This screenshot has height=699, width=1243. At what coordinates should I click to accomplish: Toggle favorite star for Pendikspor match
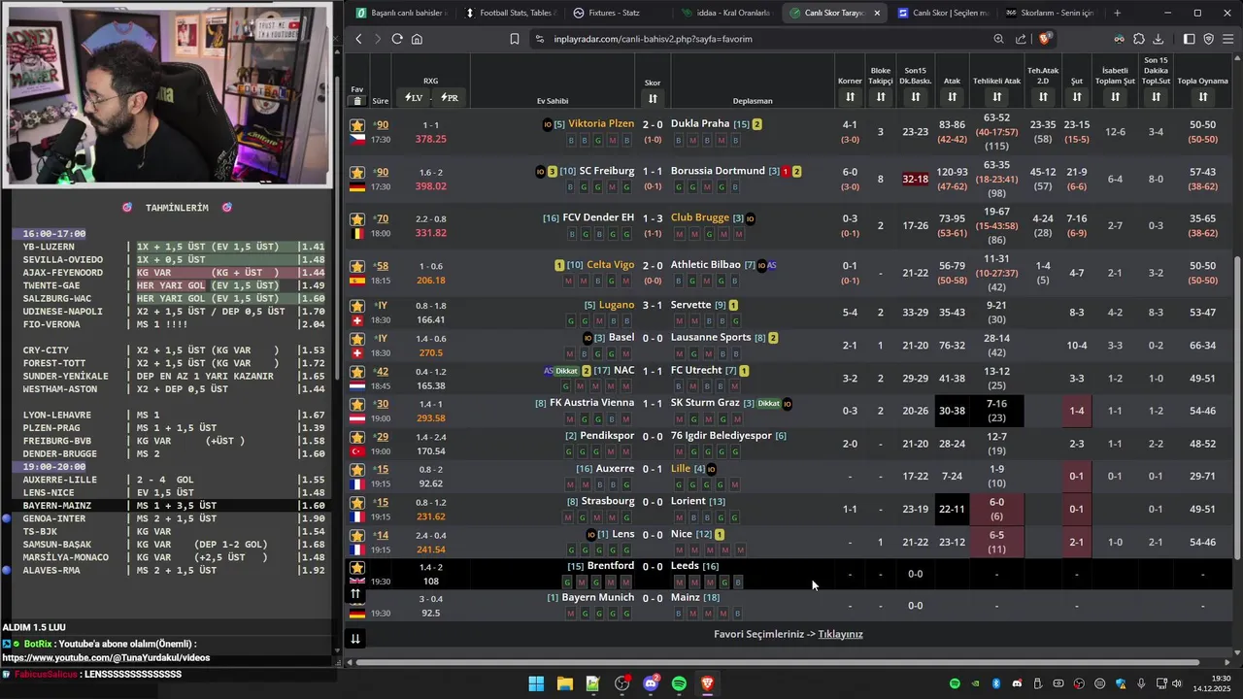pyautogui.click(x=357, y=437)
